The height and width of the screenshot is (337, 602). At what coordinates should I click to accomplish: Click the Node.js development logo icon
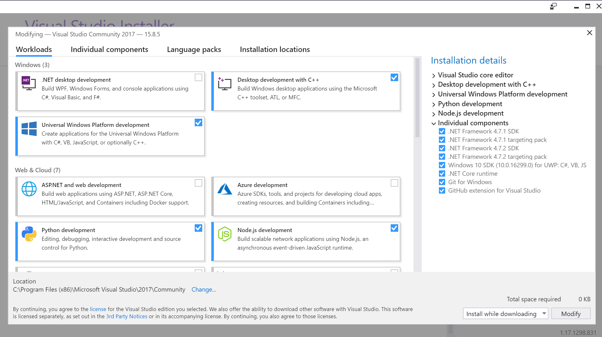click(x=225, y=234)
